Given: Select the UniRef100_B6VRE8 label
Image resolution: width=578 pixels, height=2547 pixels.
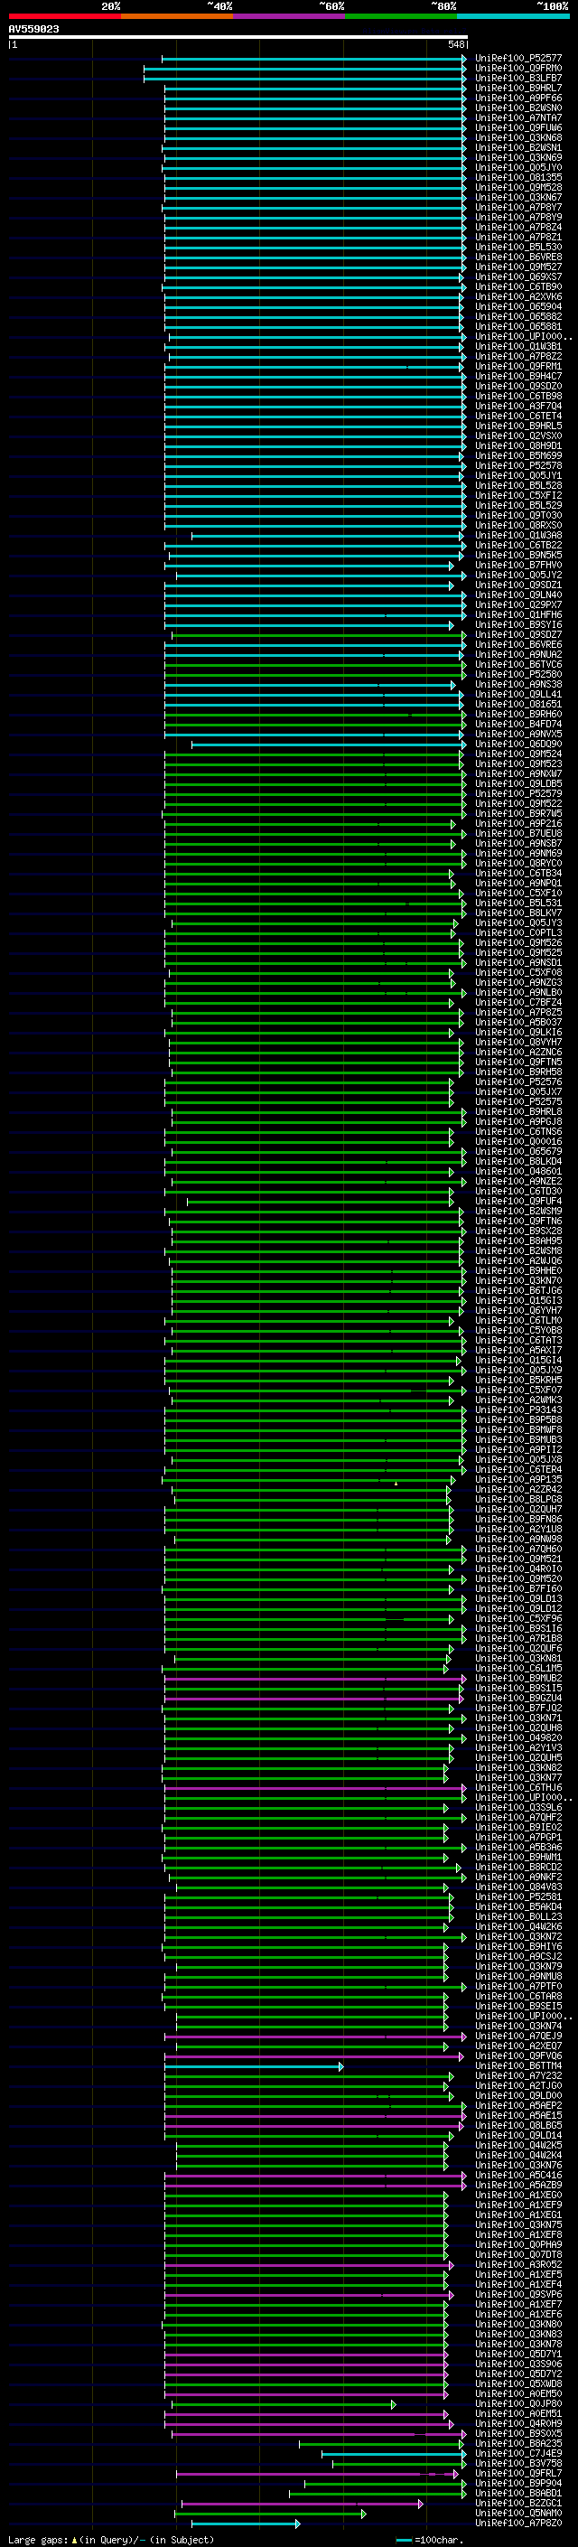Looking at the screenshot, I should coord(517,256).
